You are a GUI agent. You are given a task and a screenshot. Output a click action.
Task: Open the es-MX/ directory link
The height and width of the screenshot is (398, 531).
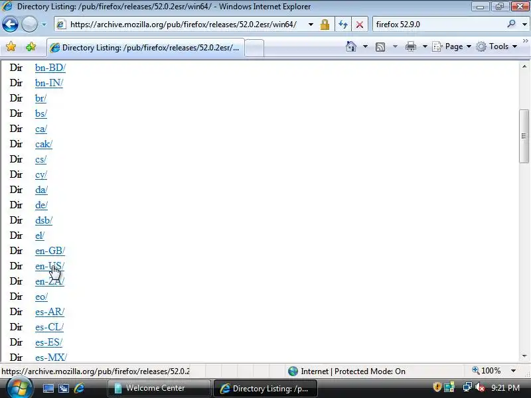(x=51, y=358)
